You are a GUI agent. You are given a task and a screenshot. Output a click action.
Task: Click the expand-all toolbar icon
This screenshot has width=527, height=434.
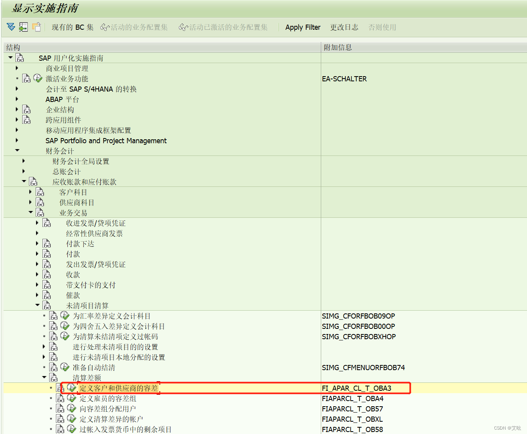click(11, 27)
